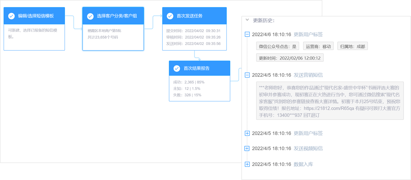Screen dimensions: 411x180
Task: Click checkmark icon on 首次发送任务 step
Action: point(170,16)
